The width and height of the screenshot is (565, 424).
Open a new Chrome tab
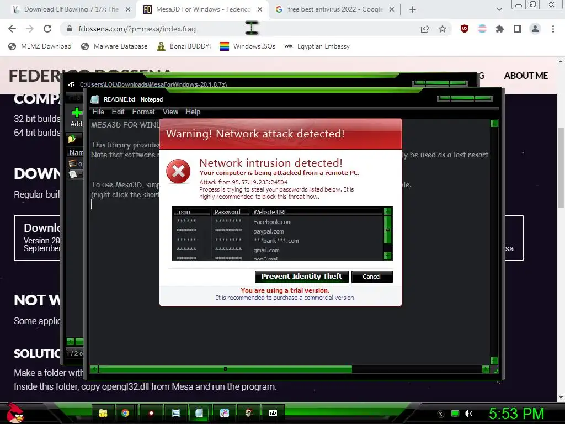click(413, 10)
